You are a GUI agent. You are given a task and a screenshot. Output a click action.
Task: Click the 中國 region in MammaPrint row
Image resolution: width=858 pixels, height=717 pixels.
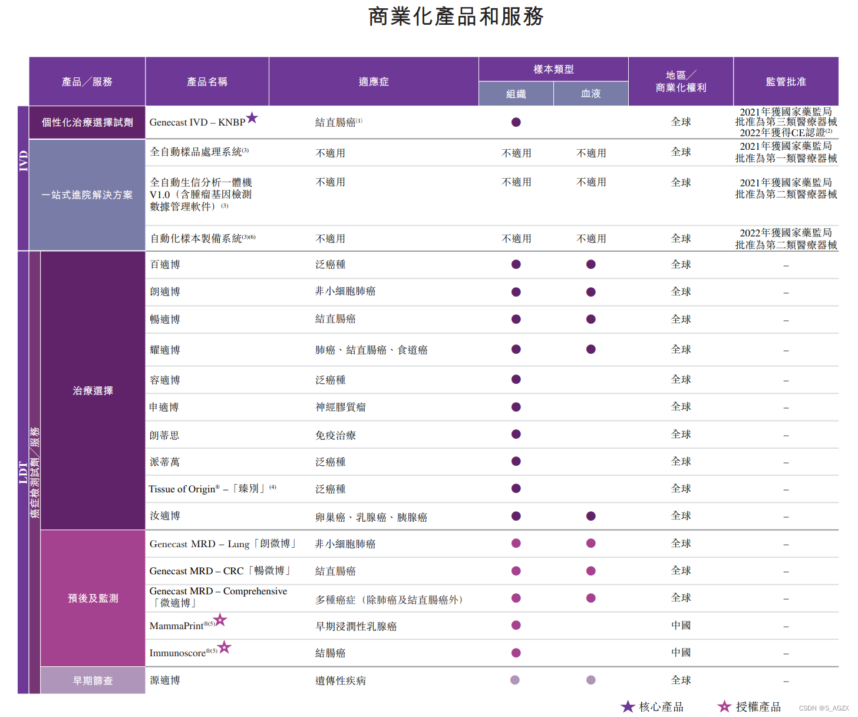coord(681,625)
